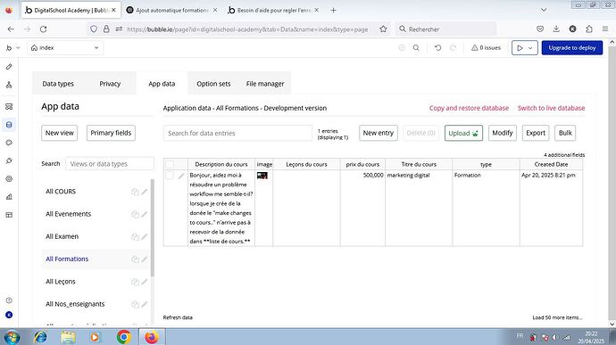Open the Logs chart icon in sidebar
The height and width of the screenshot is (345, 616).
click(x=9, y=197)
